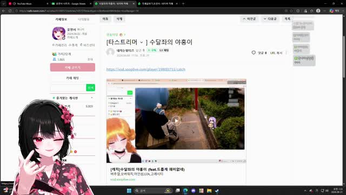Screen dimensions: 346x195
Task: Copy the post address with URL 복사
Action: point(276,53)
